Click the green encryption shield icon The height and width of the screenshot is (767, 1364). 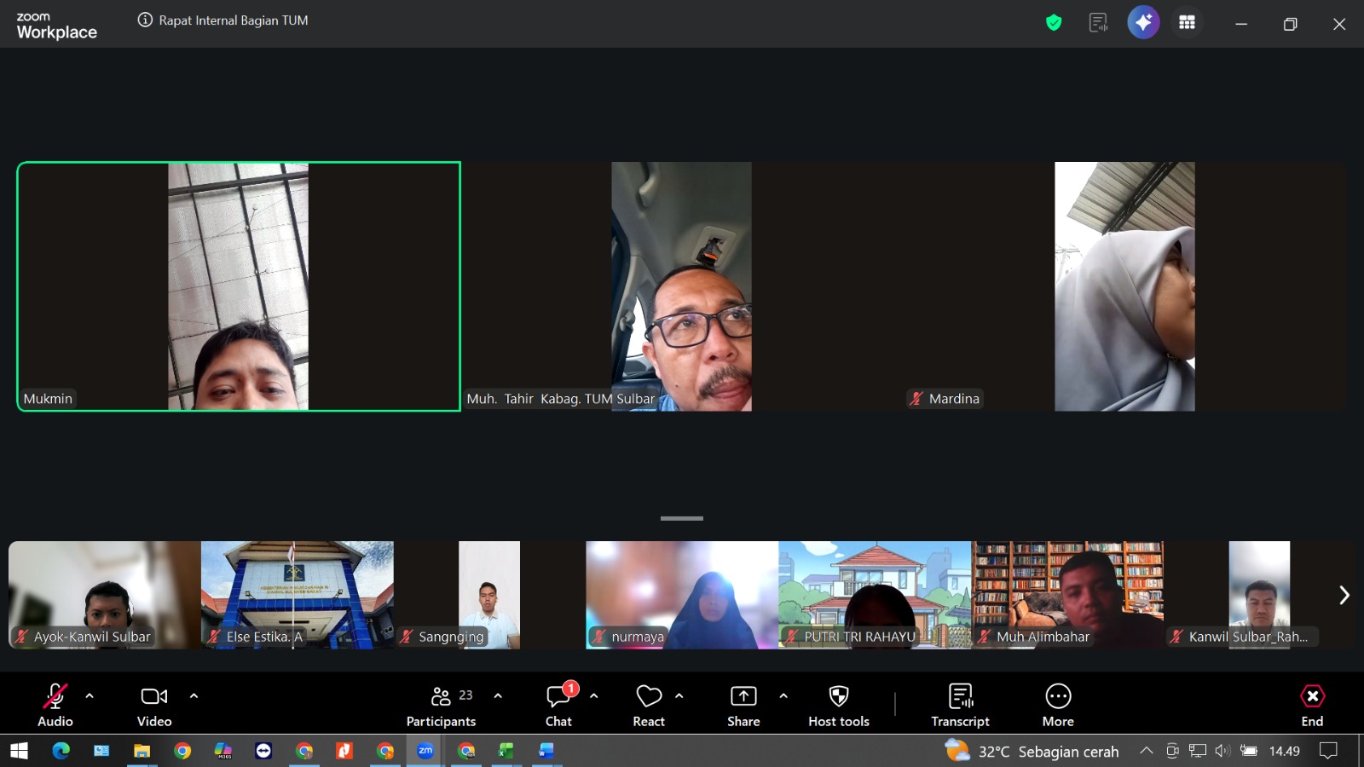pyautogui.click(x=1054, y=23)
